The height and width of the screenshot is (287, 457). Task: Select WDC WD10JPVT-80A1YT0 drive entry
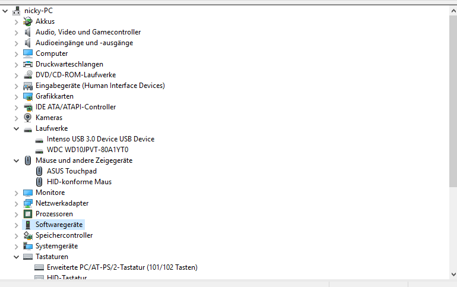87,150
